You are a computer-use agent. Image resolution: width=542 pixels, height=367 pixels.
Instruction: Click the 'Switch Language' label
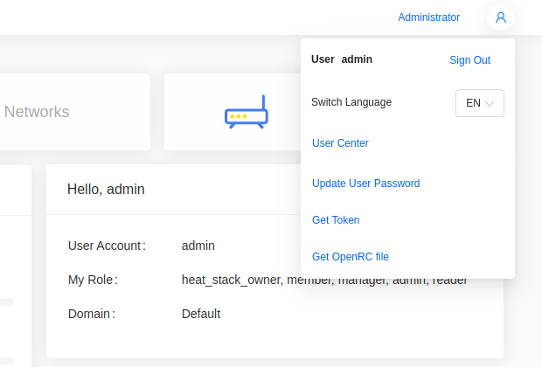351,102
